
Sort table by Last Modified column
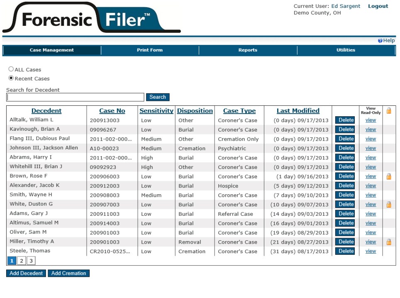point(298,111)
